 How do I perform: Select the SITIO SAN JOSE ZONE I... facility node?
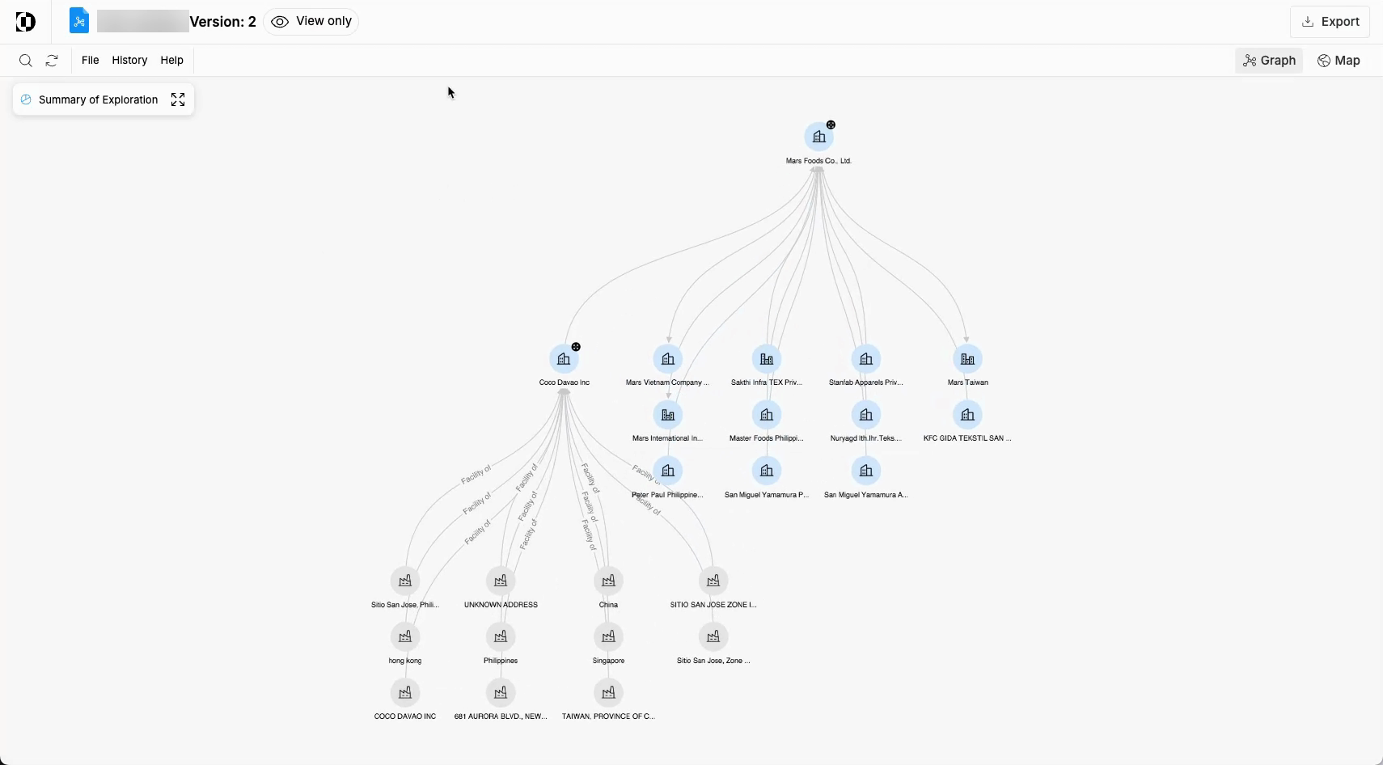click(713, 581)
